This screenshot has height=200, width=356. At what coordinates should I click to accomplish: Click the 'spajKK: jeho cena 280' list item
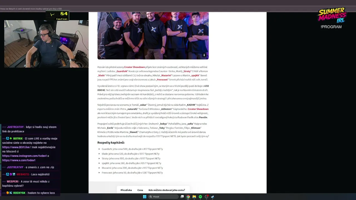pyautogui.click(x=131, y=163)
